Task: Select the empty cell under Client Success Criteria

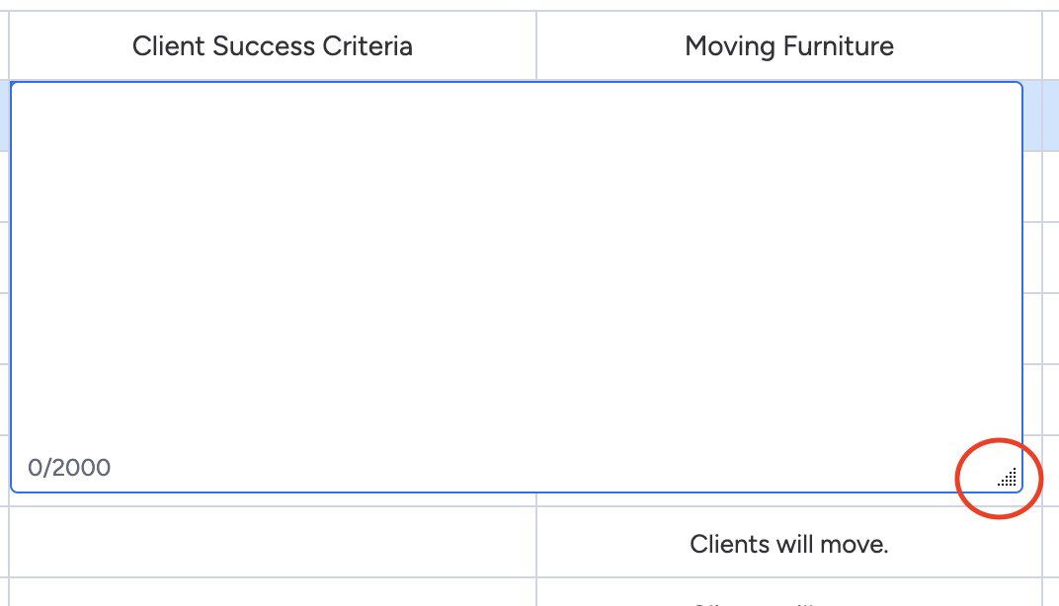Action: click(x=273, y=544)
